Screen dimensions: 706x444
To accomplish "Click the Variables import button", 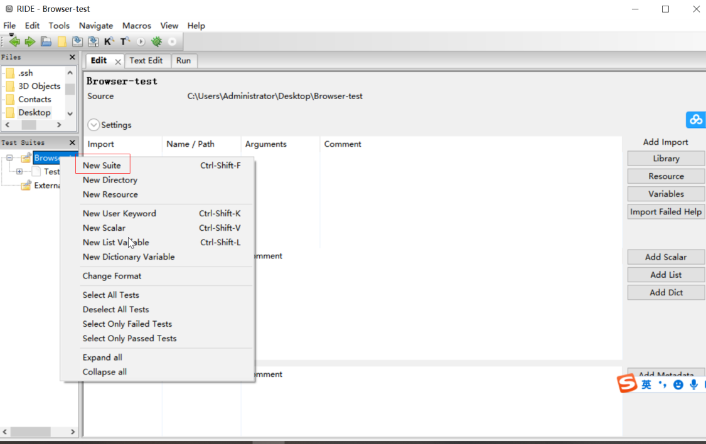I will coord(666,194).
